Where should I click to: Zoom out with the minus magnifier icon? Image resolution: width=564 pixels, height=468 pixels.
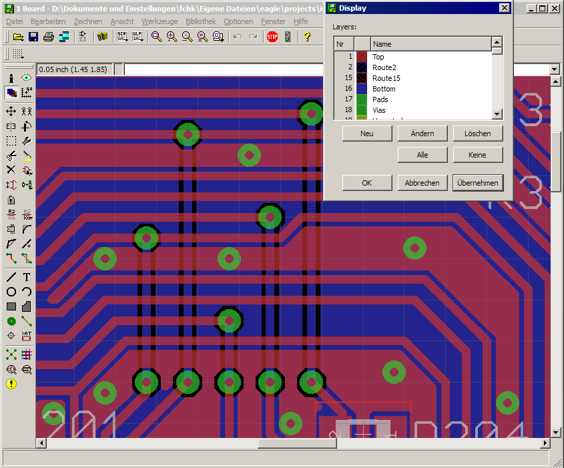[x=187, y=37]
